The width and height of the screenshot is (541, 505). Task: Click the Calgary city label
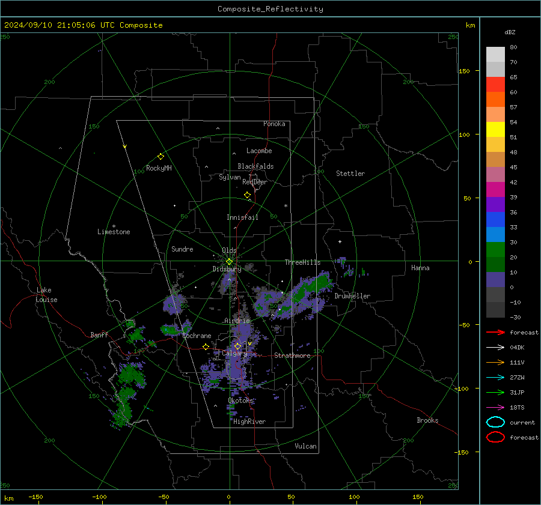click(234, 353)
